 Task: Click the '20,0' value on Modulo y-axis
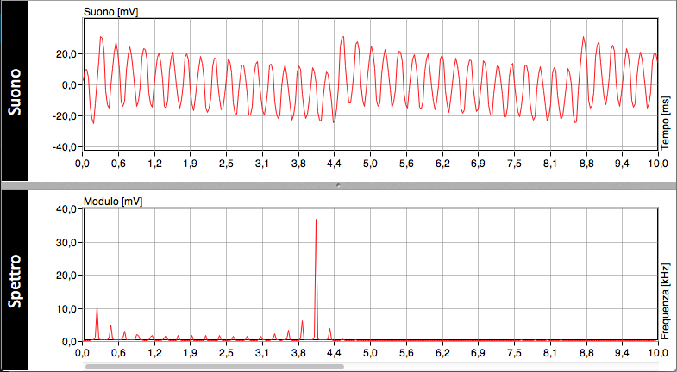click(x=66, y=276)
